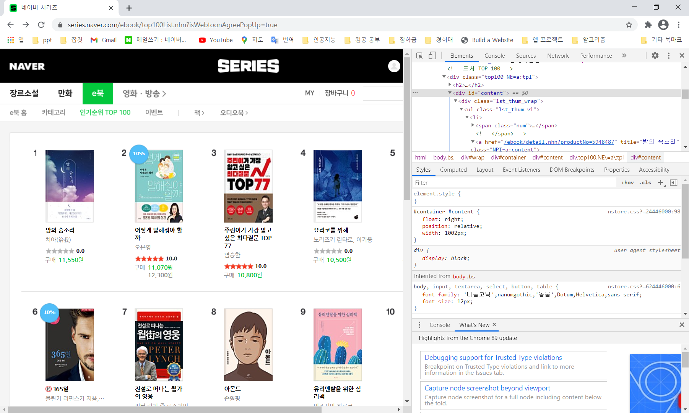This screenshot has width=689, height=413.
Task: Add a new style rule with plus icon
Action: 661,183
